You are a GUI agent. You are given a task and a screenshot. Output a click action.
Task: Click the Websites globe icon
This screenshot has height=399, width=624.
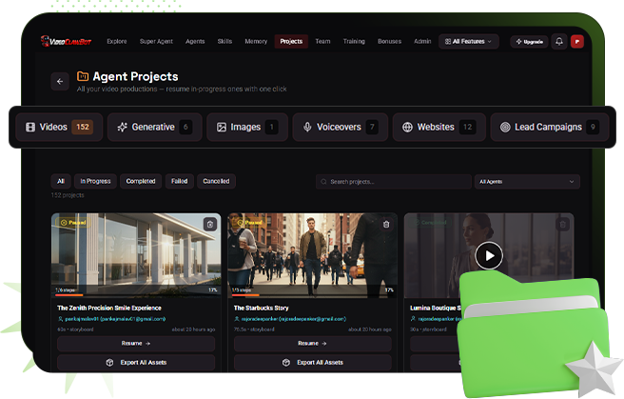pos(407,127)
